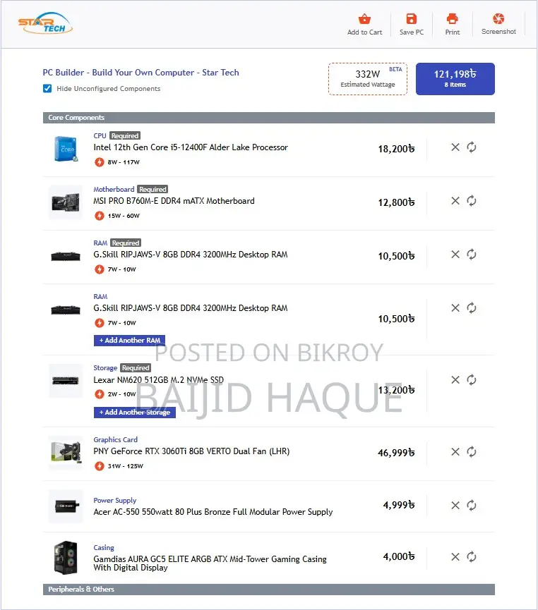Click the Storage category label

coord(105,368)
